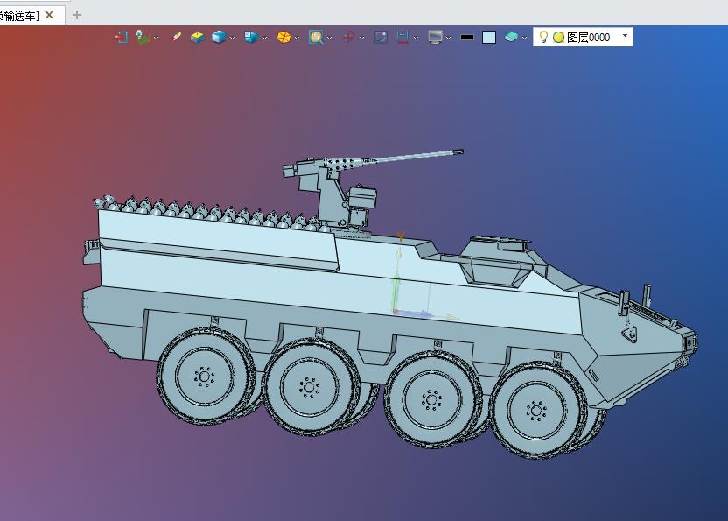The width and height of the screenshot is (728, 521).
Task: Click the teal layer slab icon
Action: click(511, 37)
